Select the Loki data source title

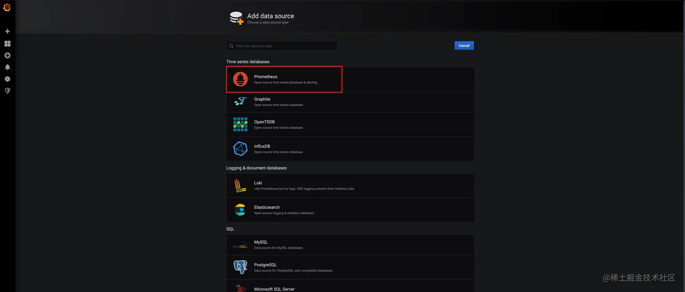258,183
